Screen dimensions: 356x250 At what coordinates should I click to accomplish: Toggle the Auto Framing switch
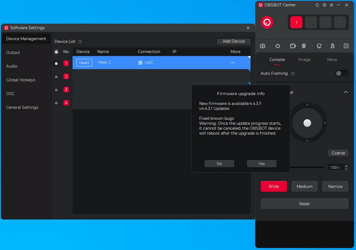pyautogui.click(x=342, y=73)
